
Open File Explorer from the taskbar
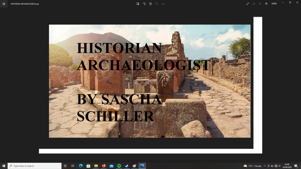click(x=96, y=166)
